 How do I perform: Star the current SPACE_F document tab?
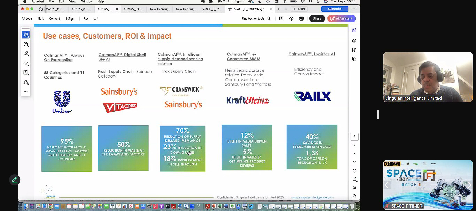tap(230, 9)
